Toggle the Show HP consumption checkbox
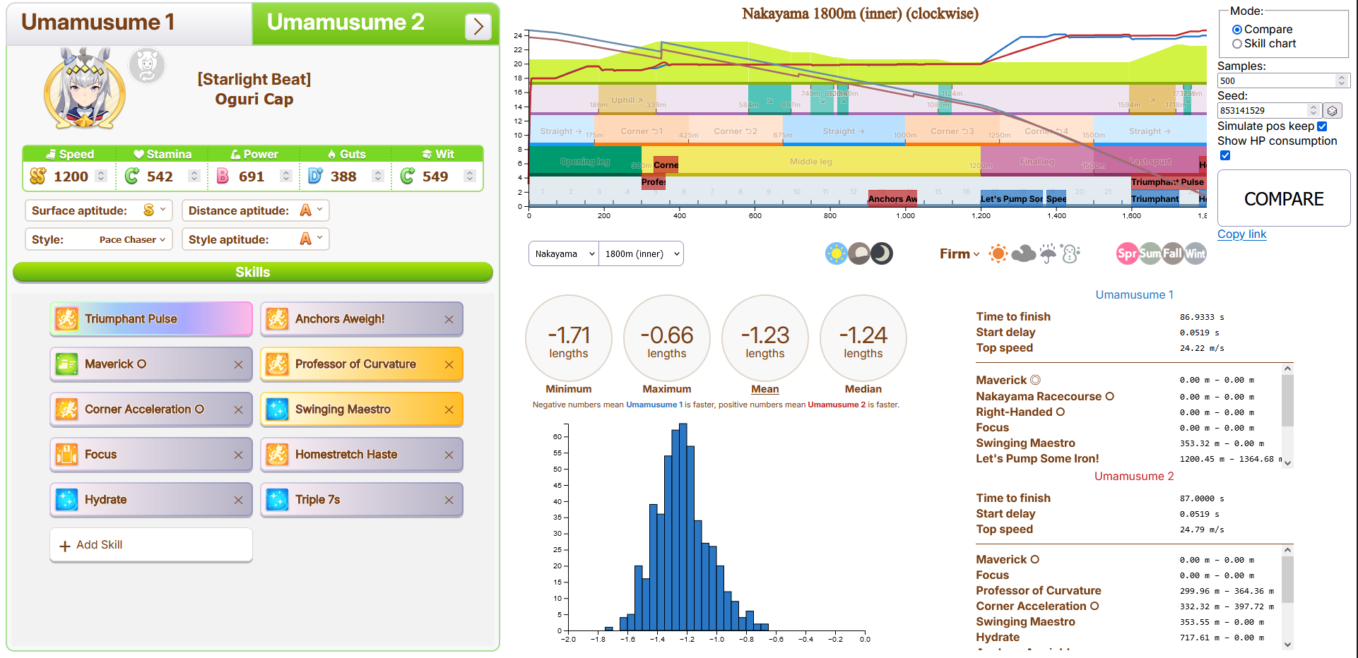This screenshot has height=658, width=1358. point(1225,155)
